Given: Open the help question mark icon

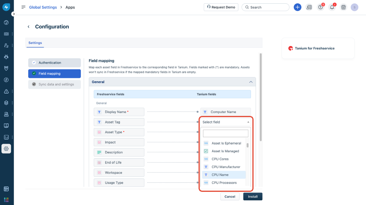Looking at the screenshot, I should 321,7.
